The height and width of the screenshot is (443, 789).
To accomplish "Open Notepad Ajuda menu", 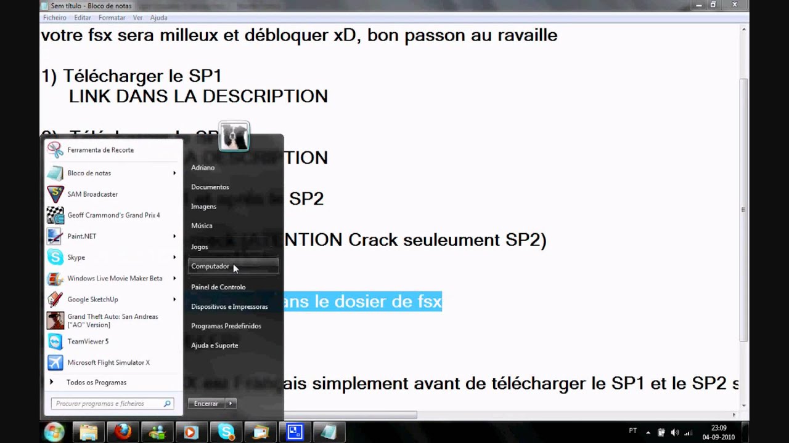I will 158,18.
